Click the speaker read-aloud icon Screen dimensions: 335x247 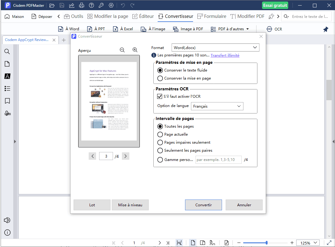7,220
